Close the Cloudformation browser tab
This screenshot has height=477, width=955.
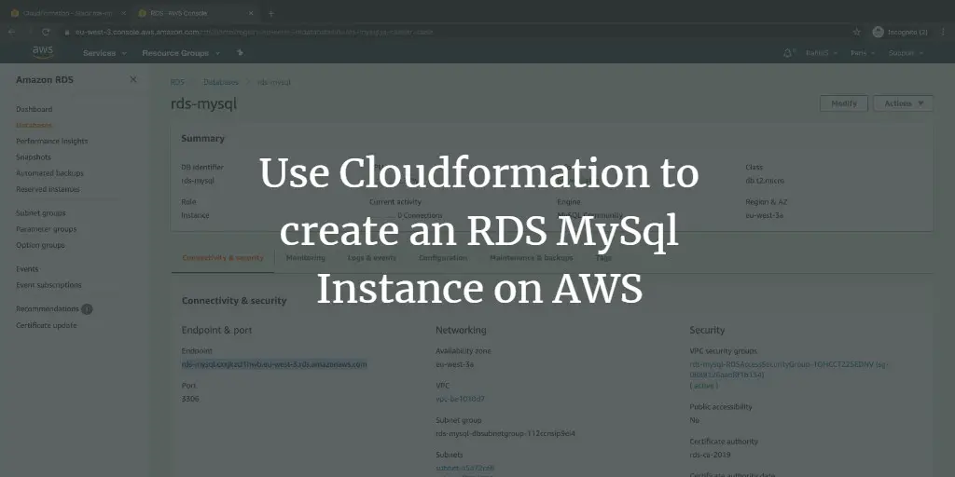point(124,13)
